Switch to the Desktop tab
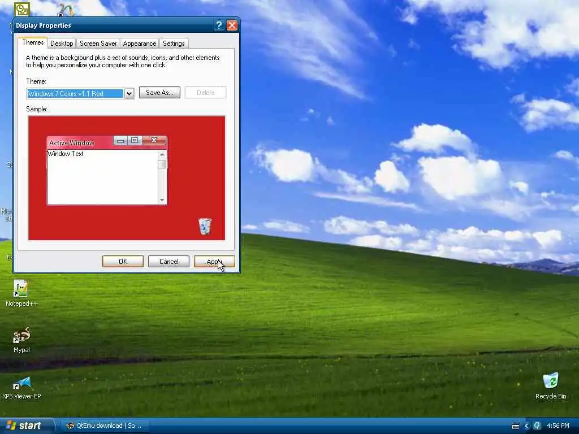Image resolution: width=579 pixels, height=434 pixels. (x=62, y=44)
